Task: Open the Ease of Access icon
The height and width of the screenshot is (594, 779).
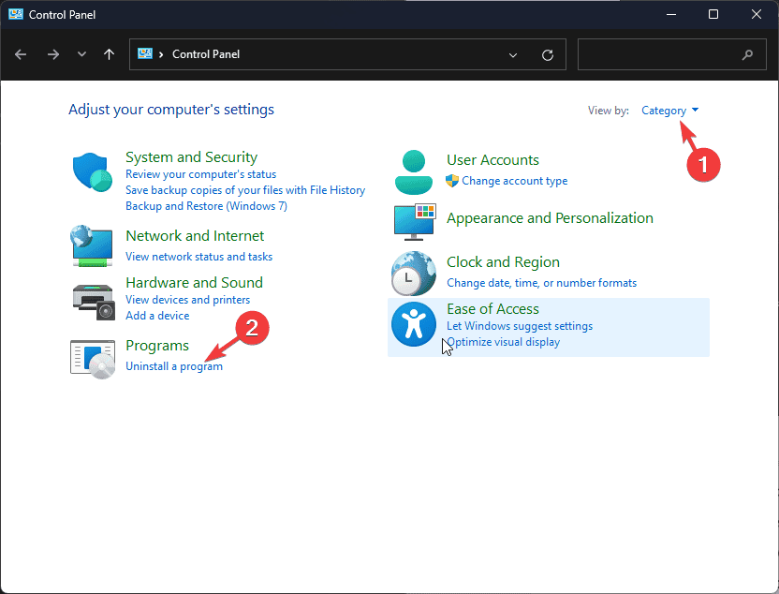Action: pyautogui.click(x=413, y=324)
